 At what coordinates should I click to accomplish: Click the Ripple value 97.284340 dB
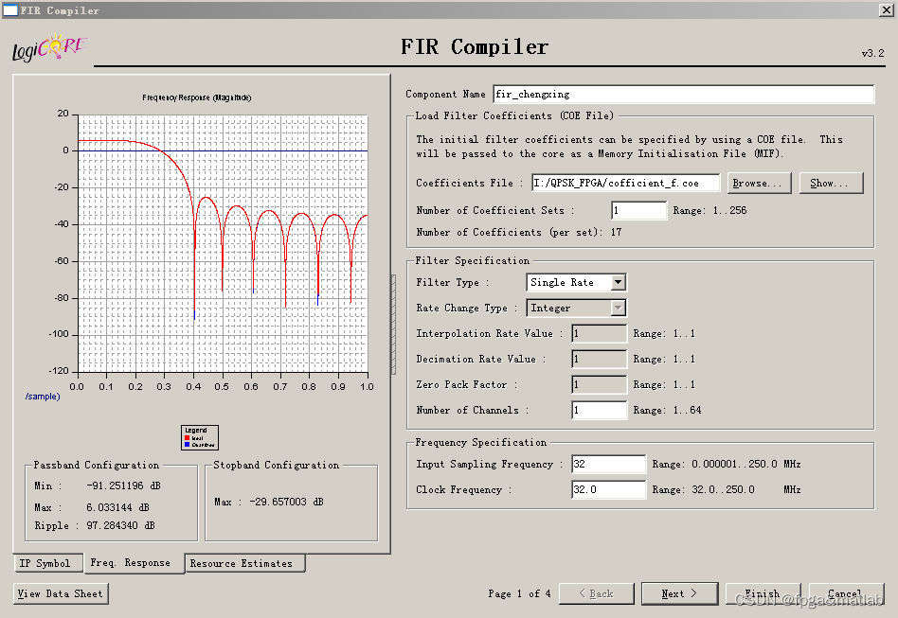pos(120,526)
